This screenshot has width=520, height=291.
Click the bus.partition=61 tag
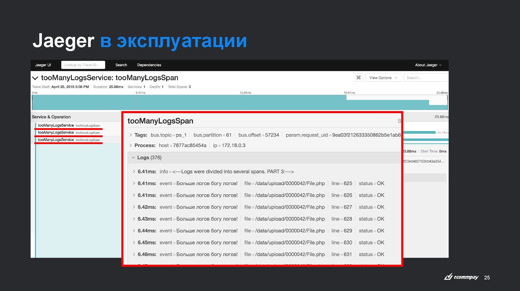pos(212,135)
